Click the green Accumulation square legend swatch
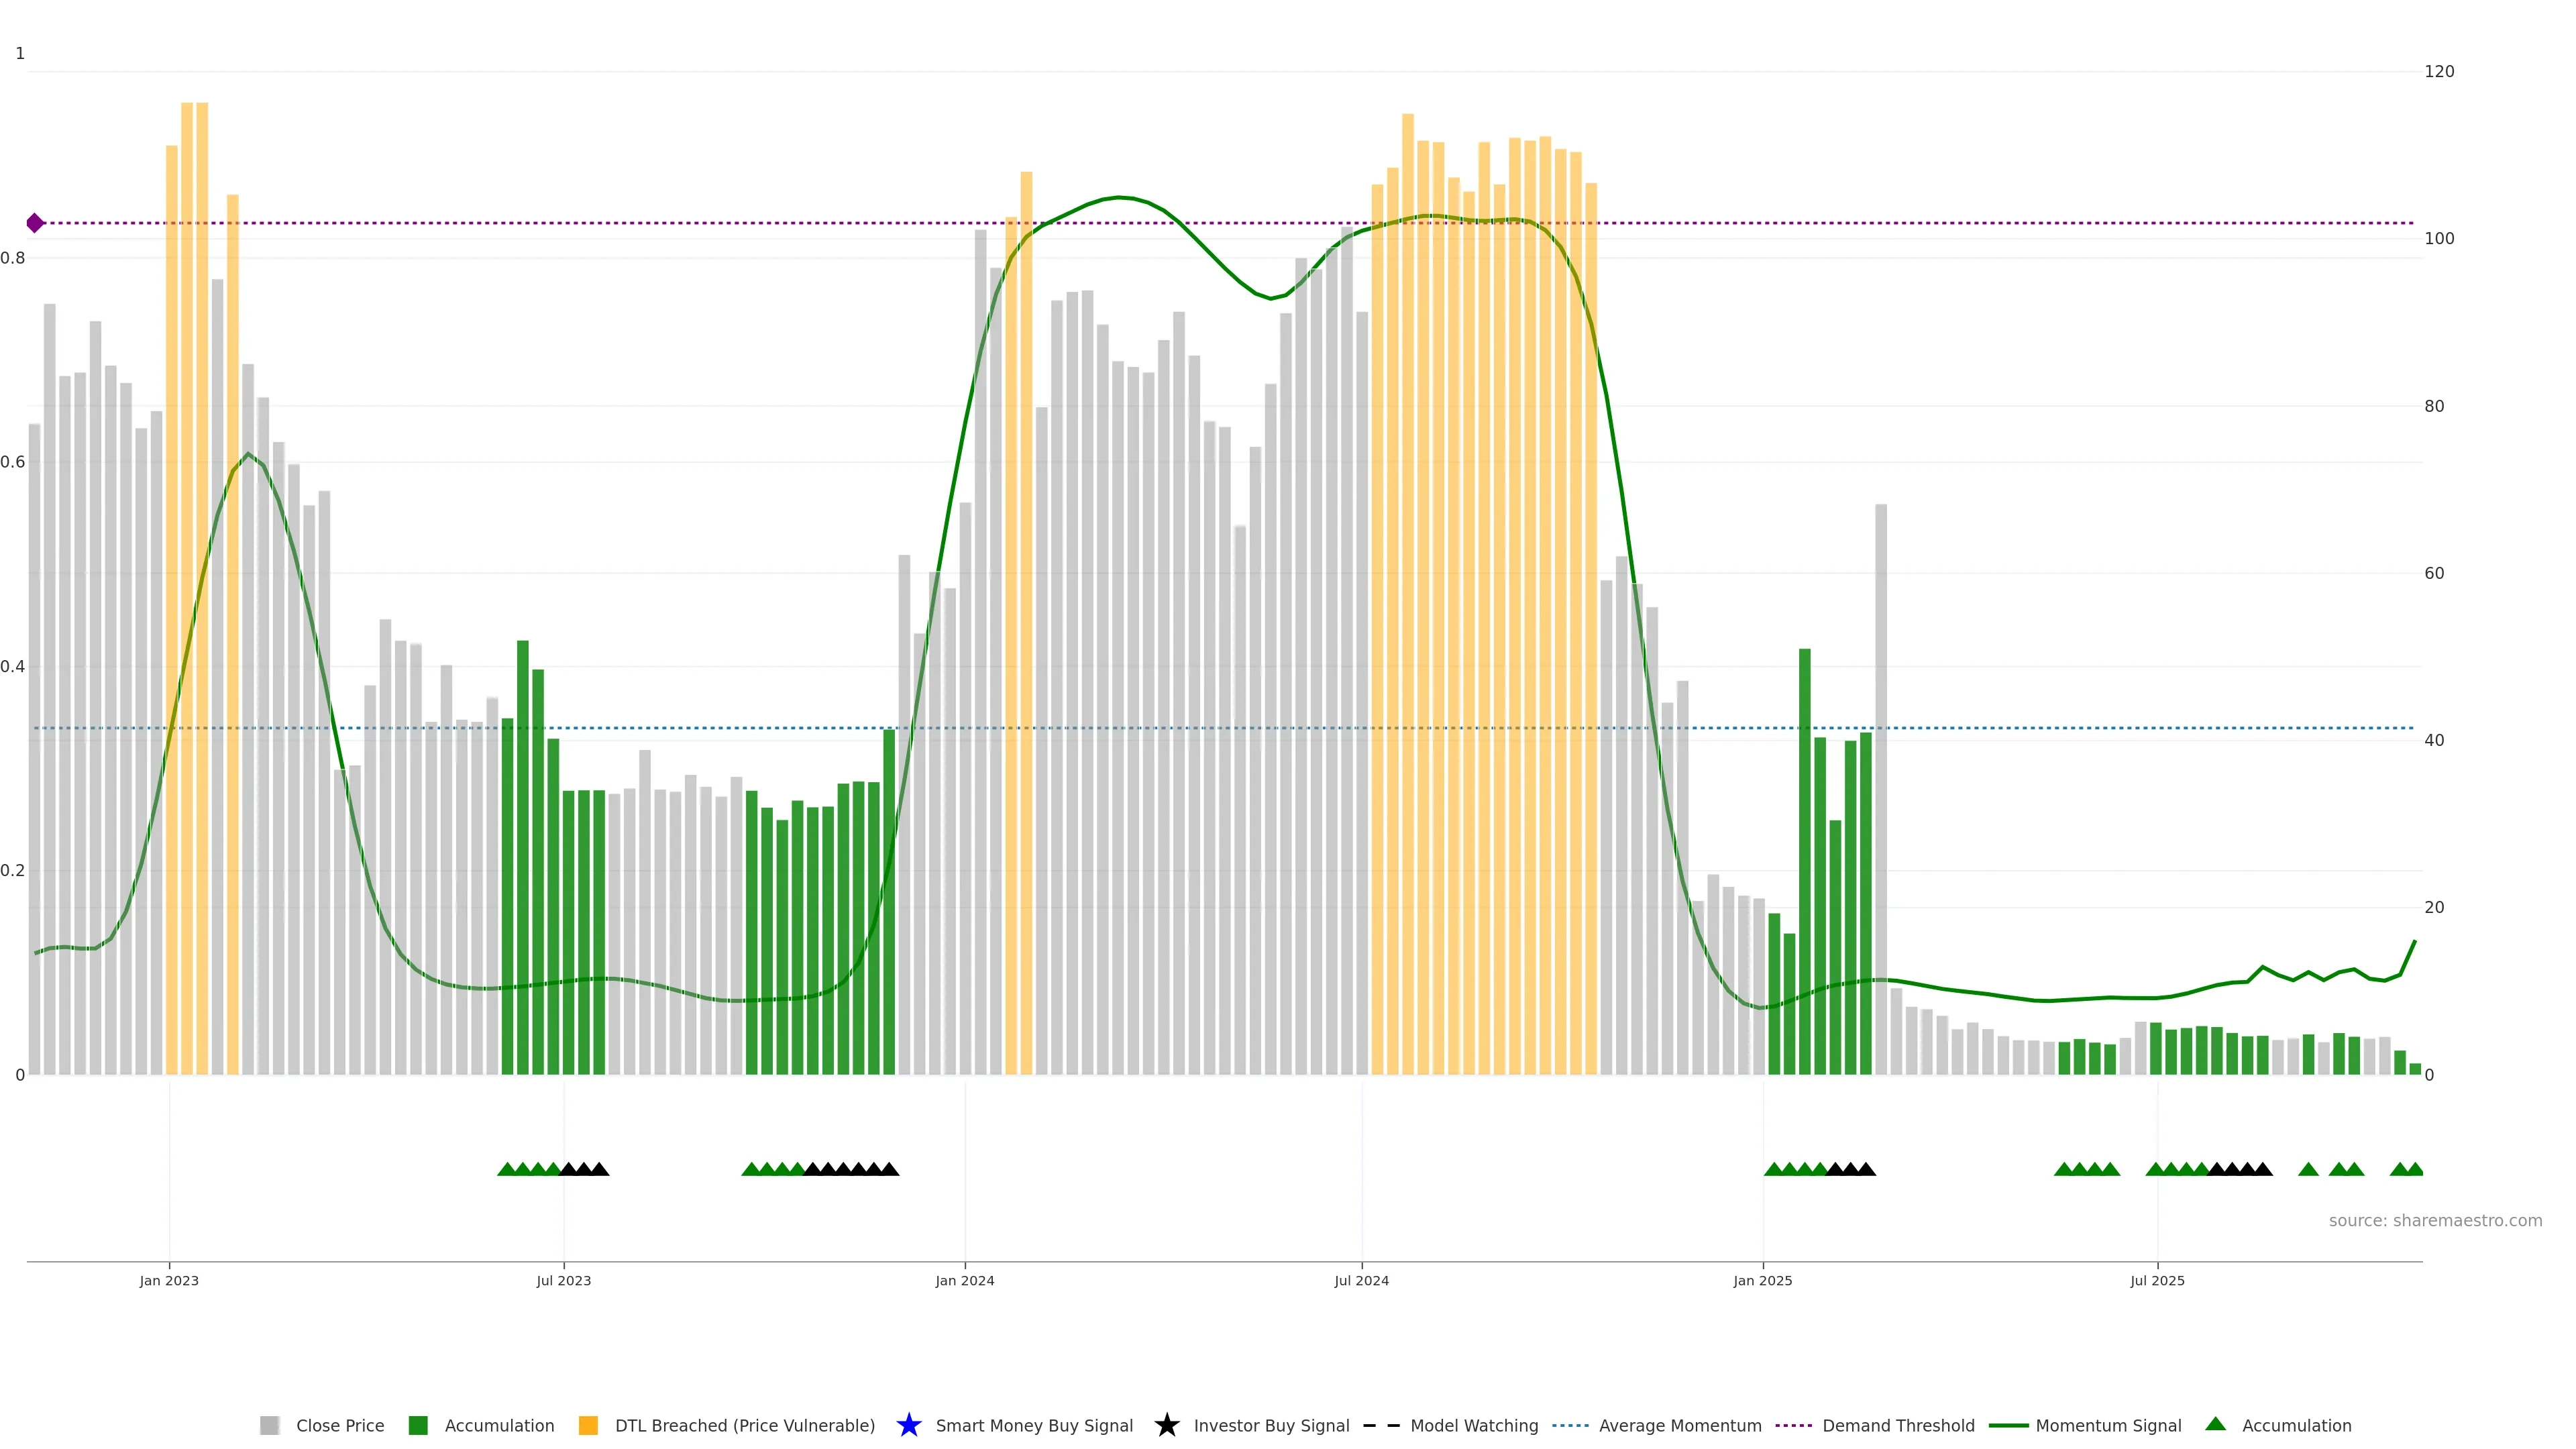 [418, 1425]
